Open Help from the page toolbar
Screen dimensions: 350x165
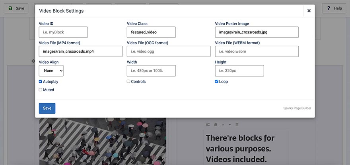coord(334,8)
